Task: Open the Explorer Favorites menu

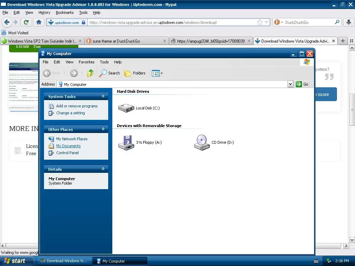Action: click(x=86, y=62)
